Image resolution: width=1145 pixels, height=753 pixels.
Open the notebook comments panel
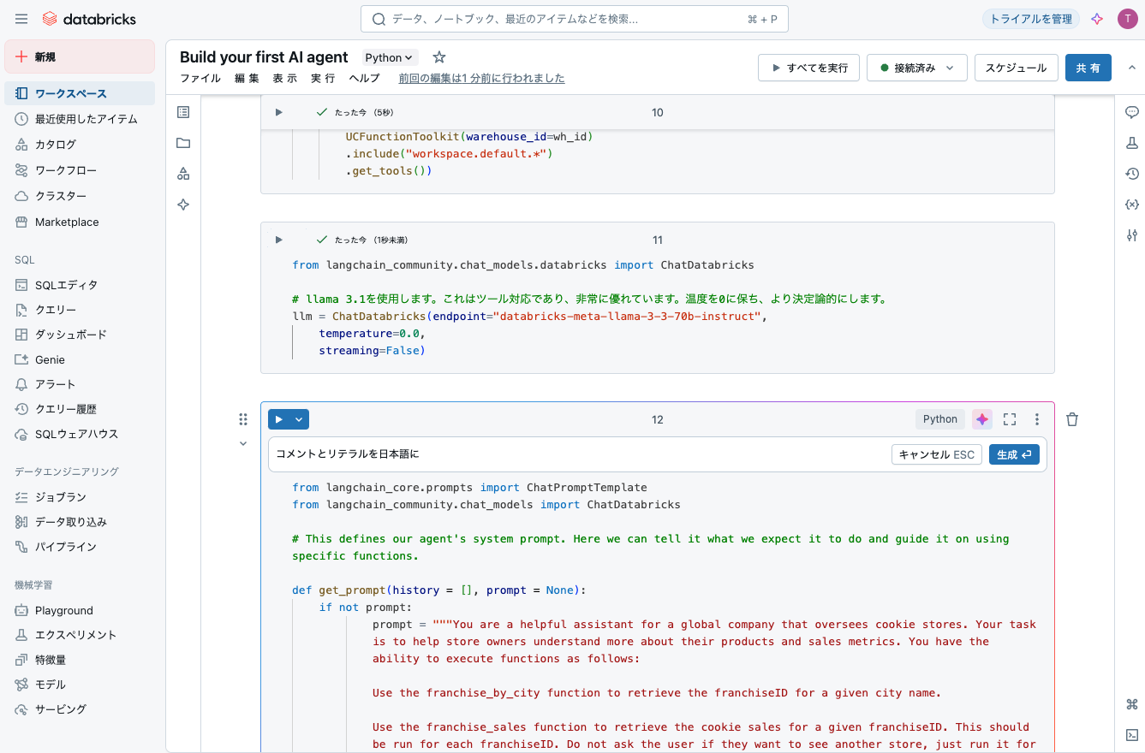coord(1132,111)
